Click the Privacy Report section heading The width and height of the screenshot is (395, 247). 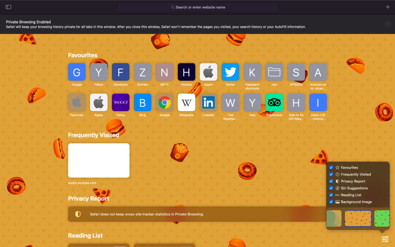tap(88, 199)
